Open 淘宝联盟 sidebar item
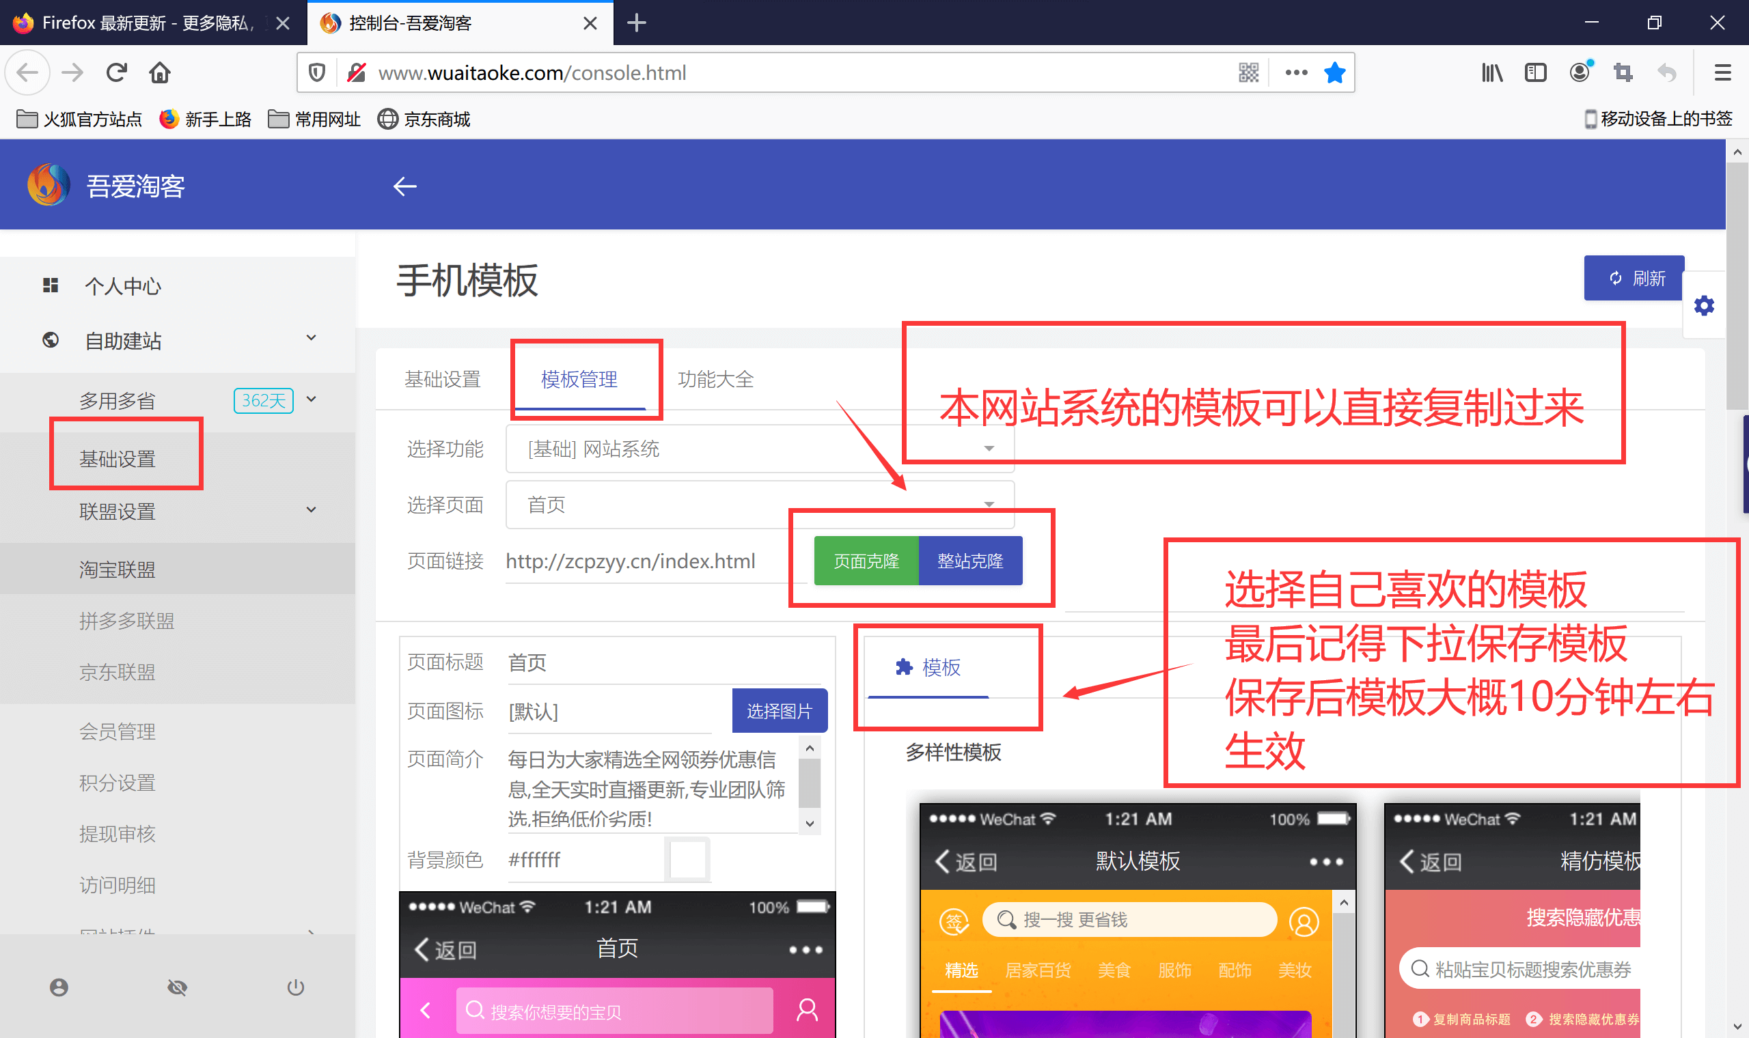 (178, 569)
